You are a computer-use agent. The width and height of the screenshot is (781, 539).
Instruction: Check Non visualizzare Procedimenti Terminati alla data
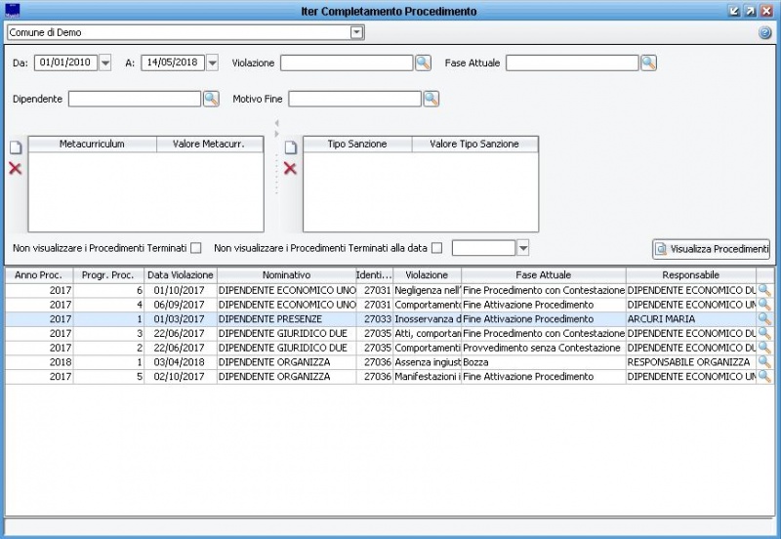coord(436,248)
